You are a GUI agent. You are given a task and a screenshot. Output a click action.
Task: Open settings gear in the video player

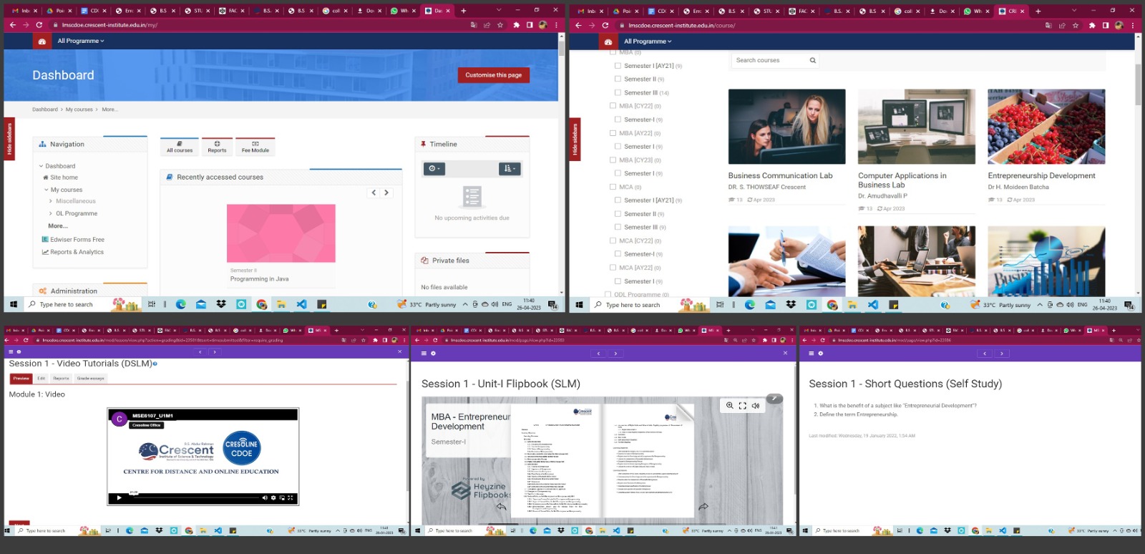click(x=273, y=497)
